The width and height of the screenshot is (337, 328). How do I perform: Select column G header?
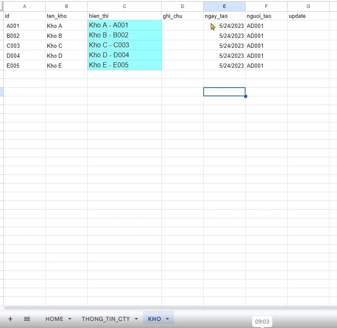click(308, 7)
